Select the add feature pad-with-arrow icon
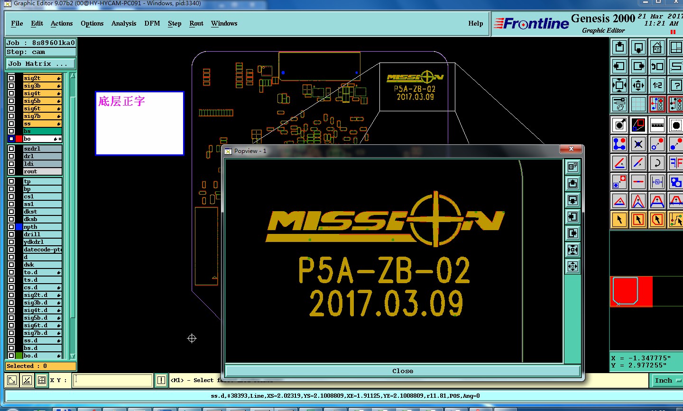Screen dimensions: 683x411 click(x=619, y=125)
